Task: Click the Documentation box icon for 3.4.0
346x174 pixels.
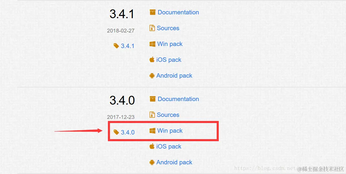Action: [x=152, y=99]
